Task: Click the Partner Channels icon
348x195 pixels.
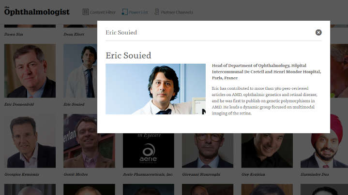Action: (x=157, y=12)
